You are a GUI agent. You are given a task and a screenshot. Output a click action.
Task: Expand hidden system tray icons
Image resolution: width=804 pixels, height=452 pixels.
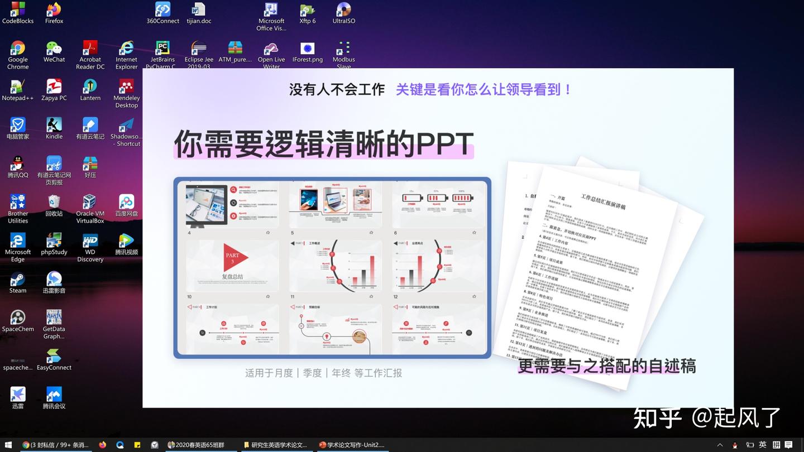pyautogui.click(x=720, y=445)
